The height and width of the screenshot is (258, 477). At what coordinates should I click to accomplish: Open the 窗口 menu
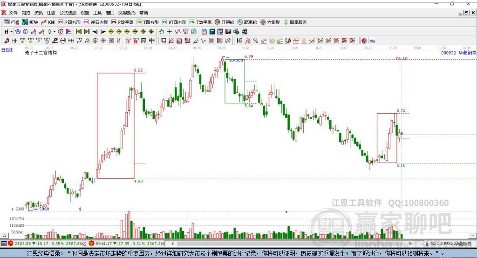tap(110, 13)
